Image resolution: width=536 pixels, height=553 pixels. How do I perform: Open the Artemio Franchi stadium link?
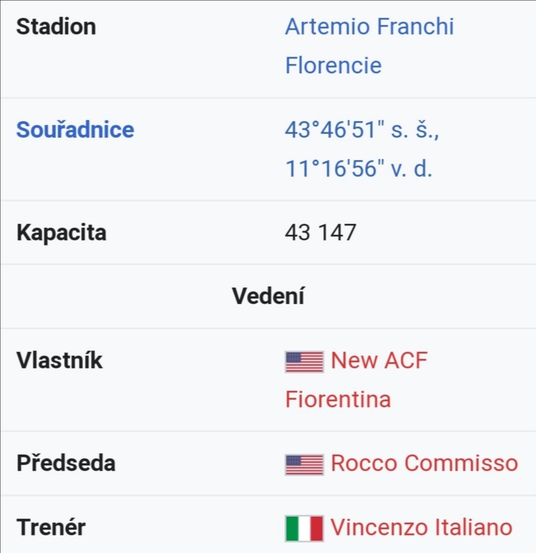pyautogui.click(x=369, y=27)
